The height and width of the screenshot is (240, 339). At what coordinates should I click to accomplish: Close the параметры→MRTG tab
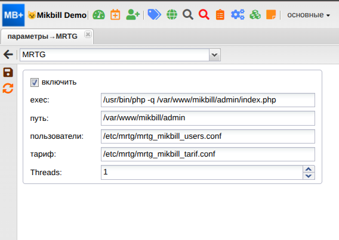click(x=88, y=35)
